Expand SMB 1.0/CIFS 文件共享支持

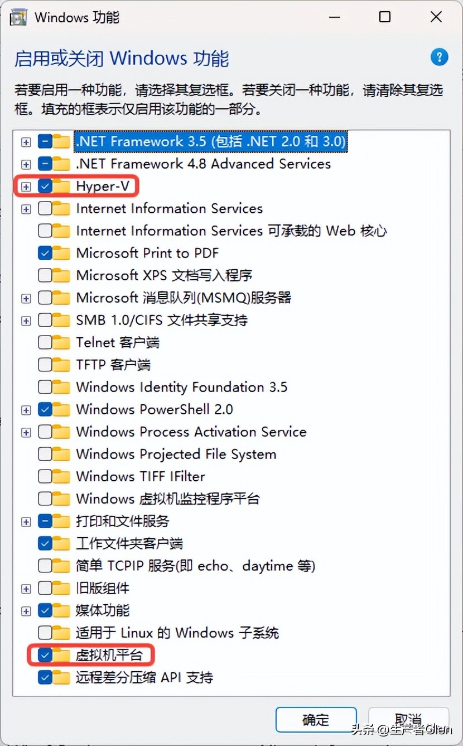[26, 320]
